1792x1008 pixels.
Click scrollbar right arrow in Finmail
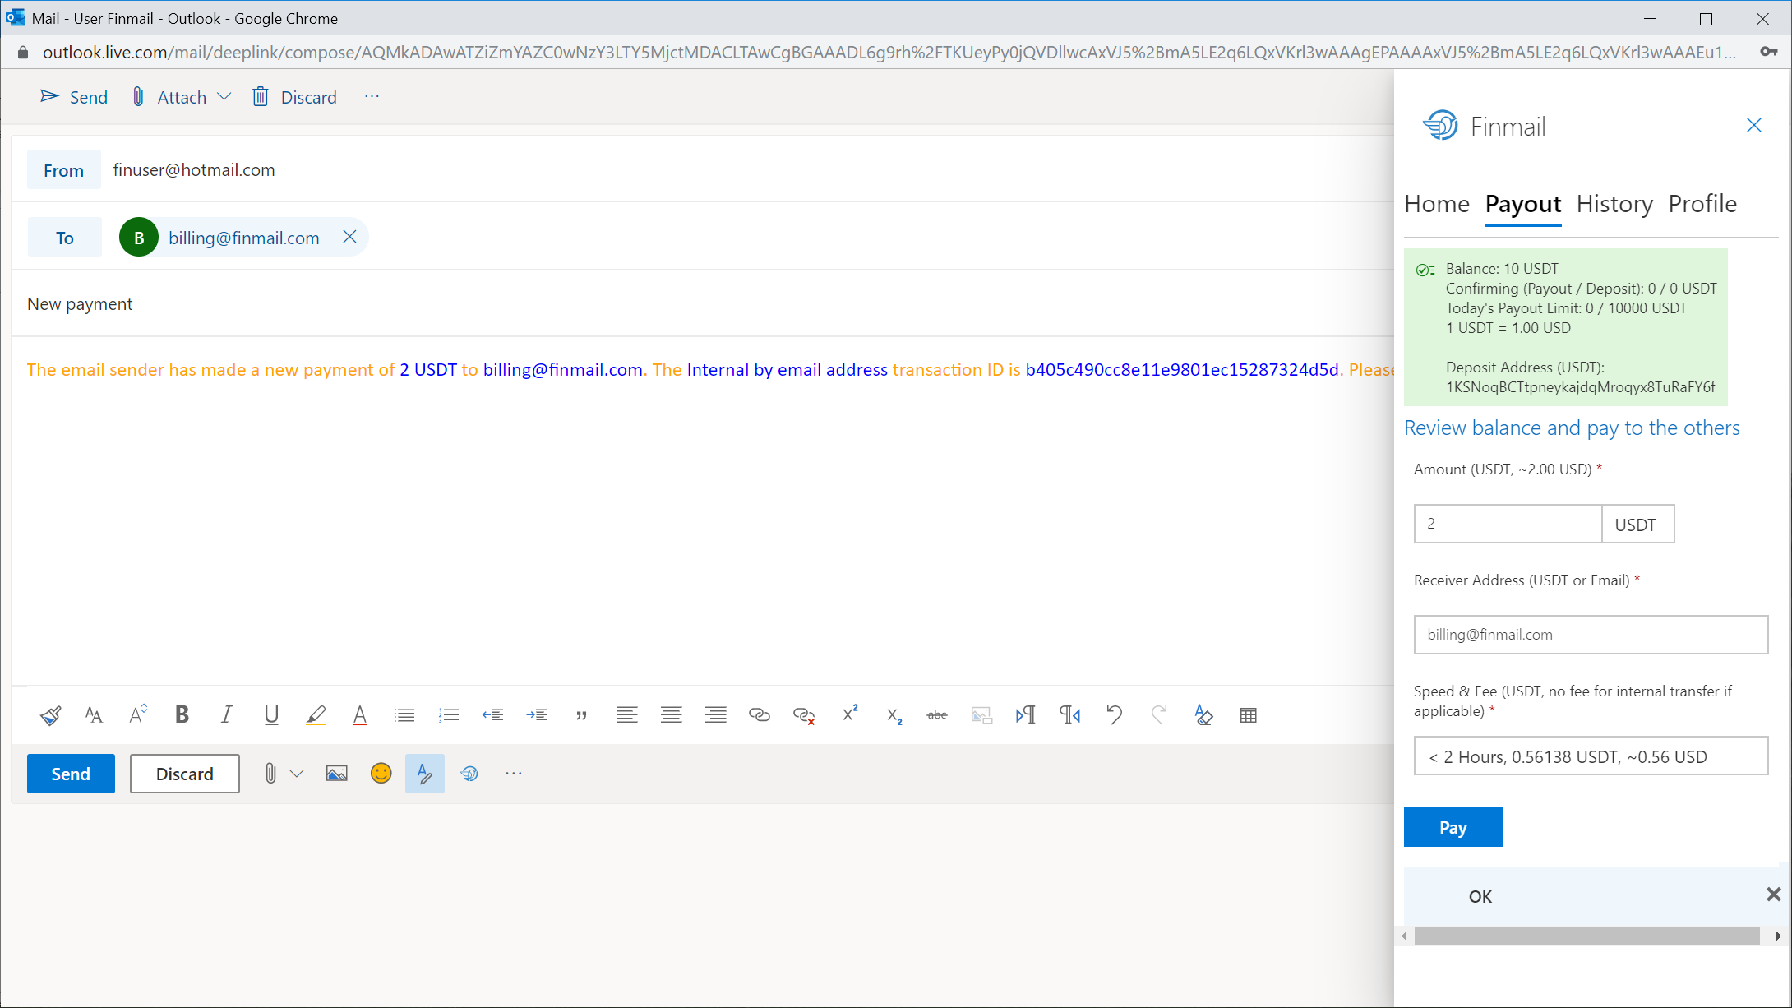pyautogui.click(x=1778, y=936)
